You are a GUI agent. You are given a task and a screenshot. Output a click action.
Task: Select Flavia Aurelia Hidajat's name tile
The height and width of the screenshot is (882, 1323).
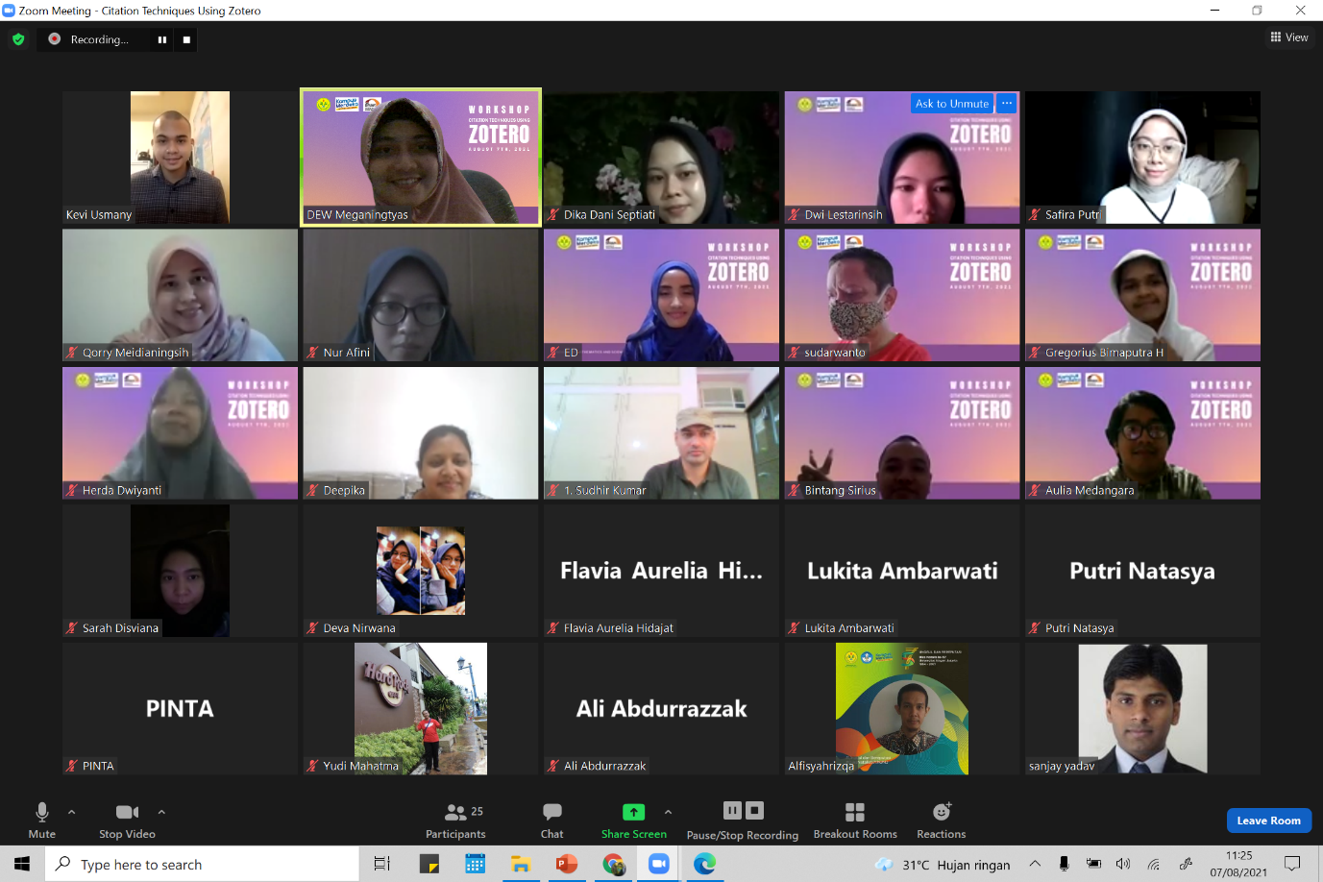pos(661,571)
